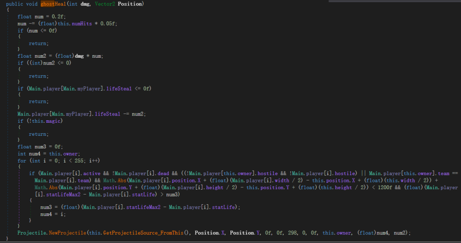The image size is (461, 243).
Task: Click return statement under '(int)num2 <= 0' check
Action: (38, 76)
